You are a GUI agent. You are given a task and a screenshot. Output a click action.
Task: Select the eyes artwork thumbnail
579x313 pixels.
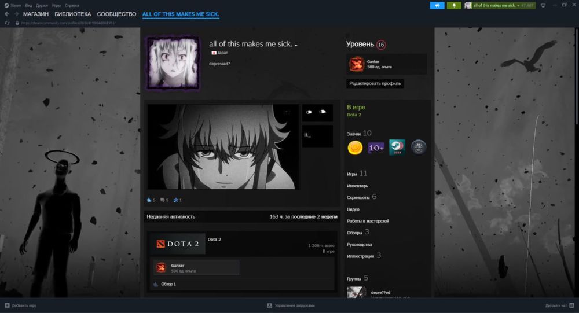coord(317,113)
